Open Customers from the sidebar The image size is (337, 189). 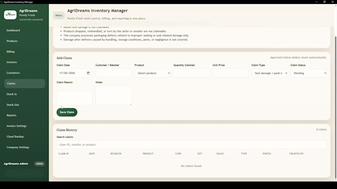[24, 73]
